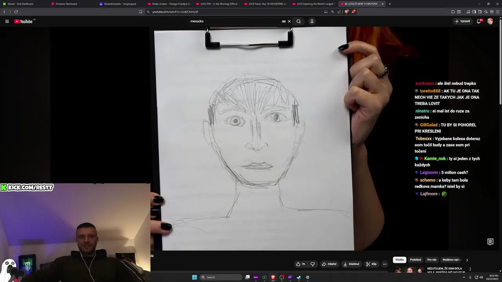This screenshot has width=502, height=282.
Task: Reload the current page
Action: 16,12
